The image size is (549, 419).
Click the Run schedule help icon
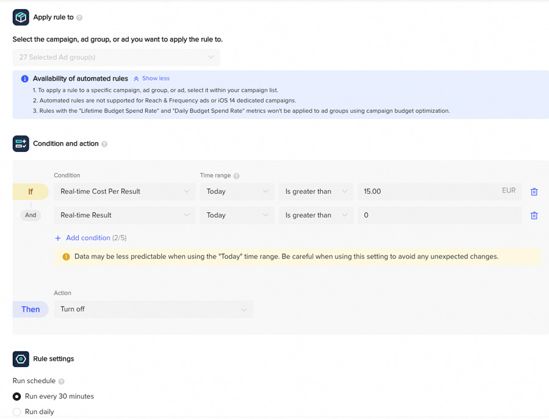(x=62, y=381)
